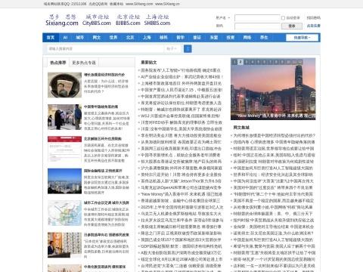Screen dimensions: 363x272
Task: Expand the 用户名 login type dropdown
Action: 223,17
